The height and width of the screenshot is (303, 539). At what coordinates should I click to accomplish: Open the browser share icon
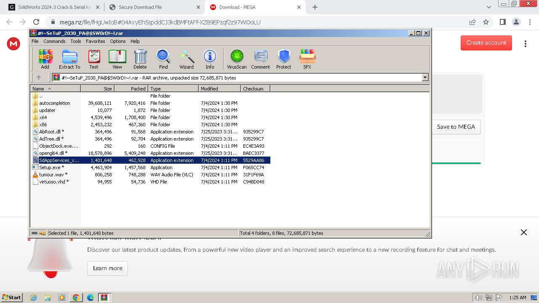click(x=472, y=22)
